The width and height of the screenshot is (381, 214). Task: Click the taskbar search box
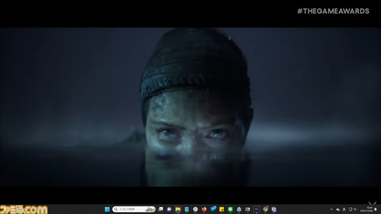[x=134, y=209]
